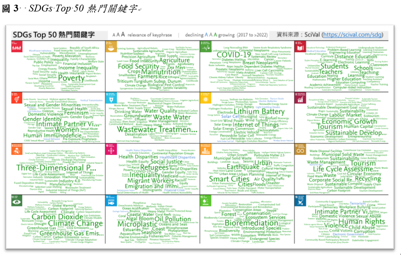Click the yellow SDG 7 sun energy icon
401x257 pixels.
tap(206, 98)
